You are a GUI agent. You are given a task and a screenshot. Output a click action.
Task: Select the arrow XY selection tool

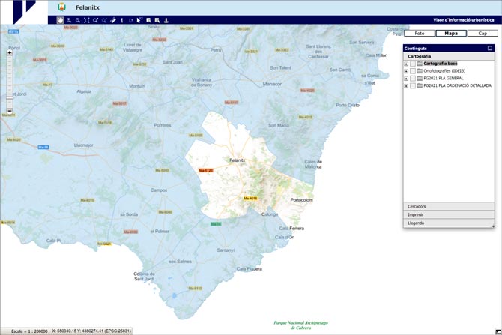(x=139, y=20)
